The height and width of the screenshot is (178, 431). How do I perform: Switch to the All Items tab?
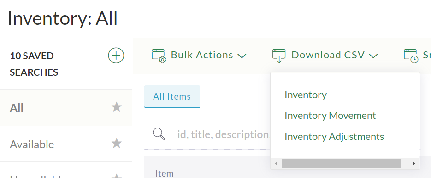tap(172, 96)
